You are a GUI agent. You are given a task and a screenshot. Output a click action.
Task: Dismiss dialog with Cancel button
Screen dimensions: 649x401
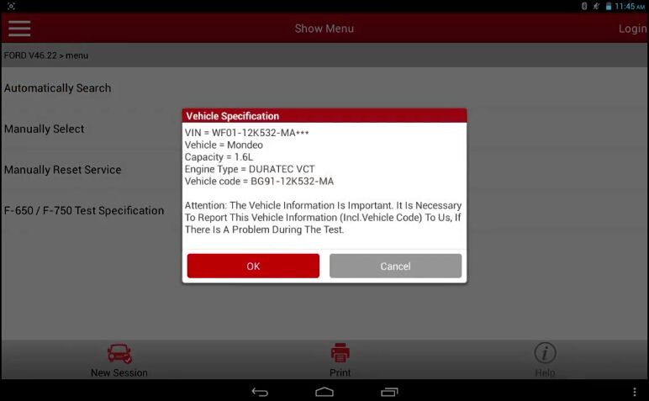point(395,266)
